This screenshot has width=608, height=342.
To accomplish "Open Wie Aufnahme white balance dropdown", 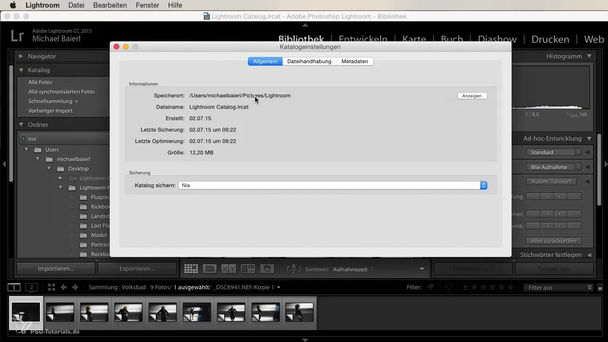I will tap(554, 167).
